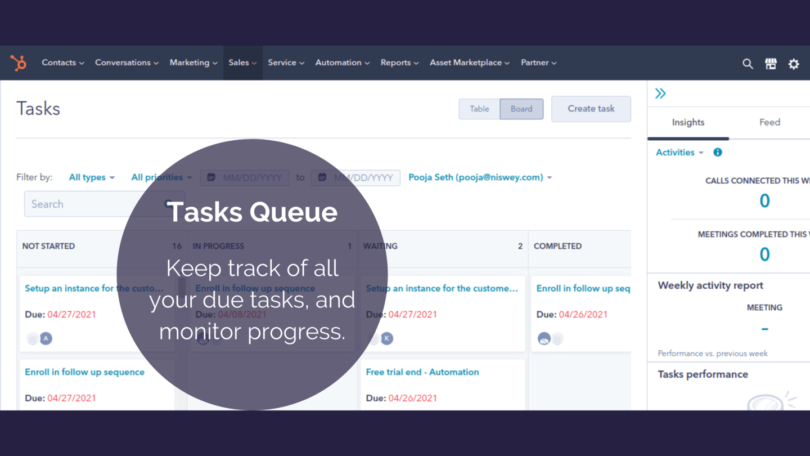Click the HubSpot sprocket logo
The image size is (810, 456).
click(19, 63)
